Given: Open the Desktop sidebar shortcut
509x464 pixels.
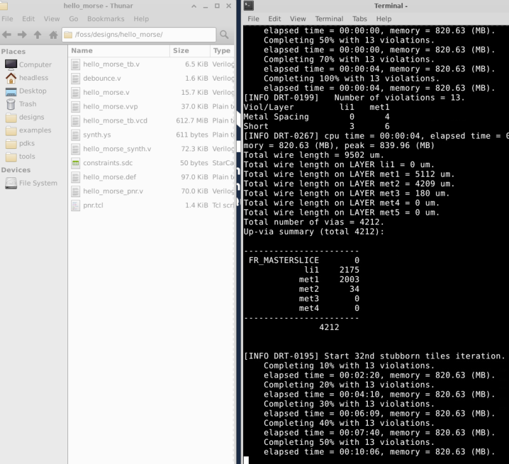Looking at the screenshot, I should pyautogui.click(x=32, y=91).
